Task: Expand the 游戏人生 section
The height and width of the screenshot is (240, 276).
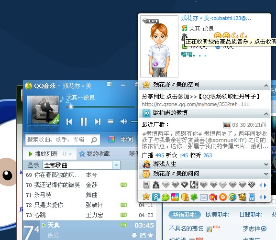Action: tap(266, 164)
